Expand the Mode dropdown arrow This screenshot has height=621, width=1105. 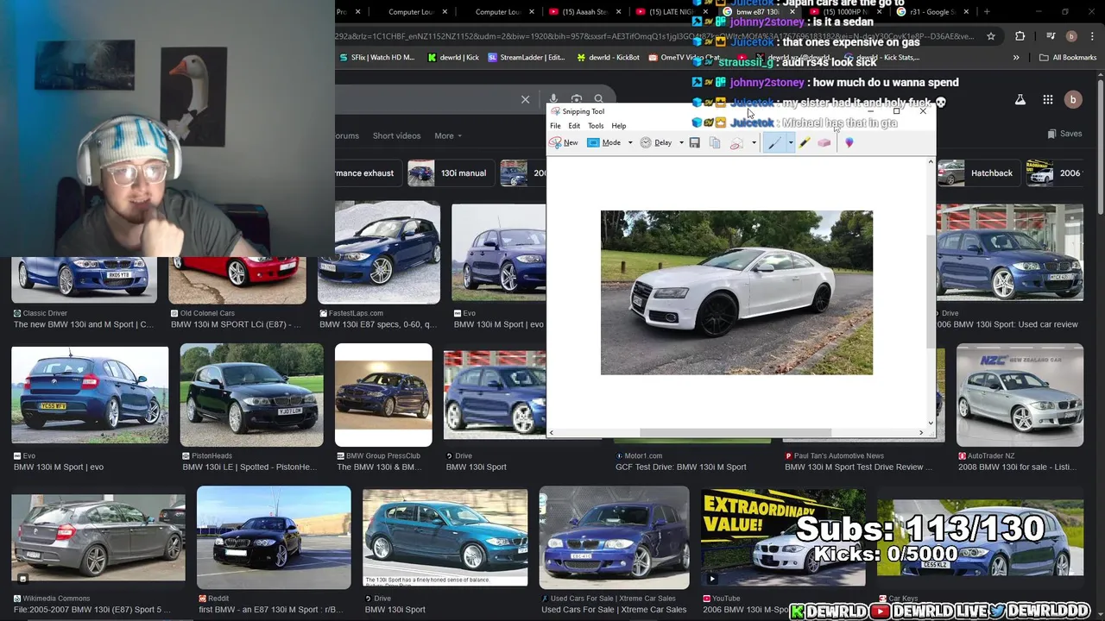pos(629,142)
